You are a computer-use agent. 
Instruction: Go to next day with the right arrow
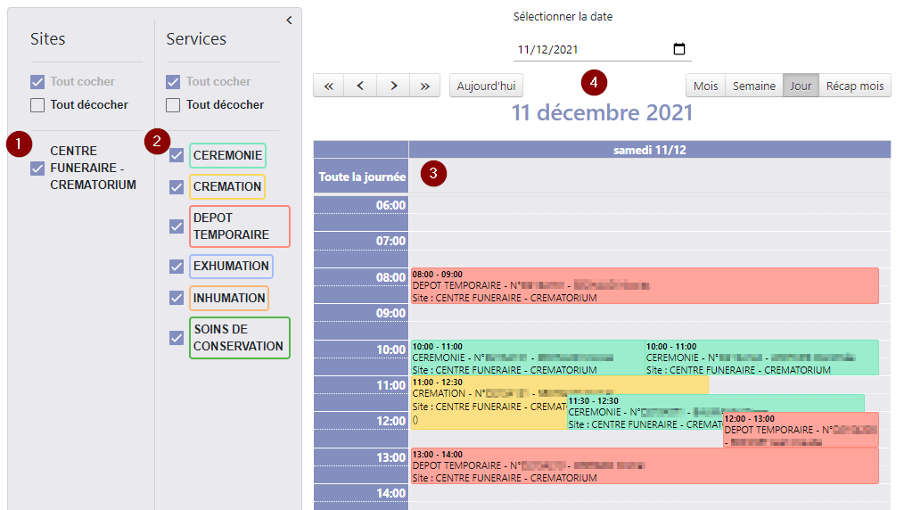393,86
